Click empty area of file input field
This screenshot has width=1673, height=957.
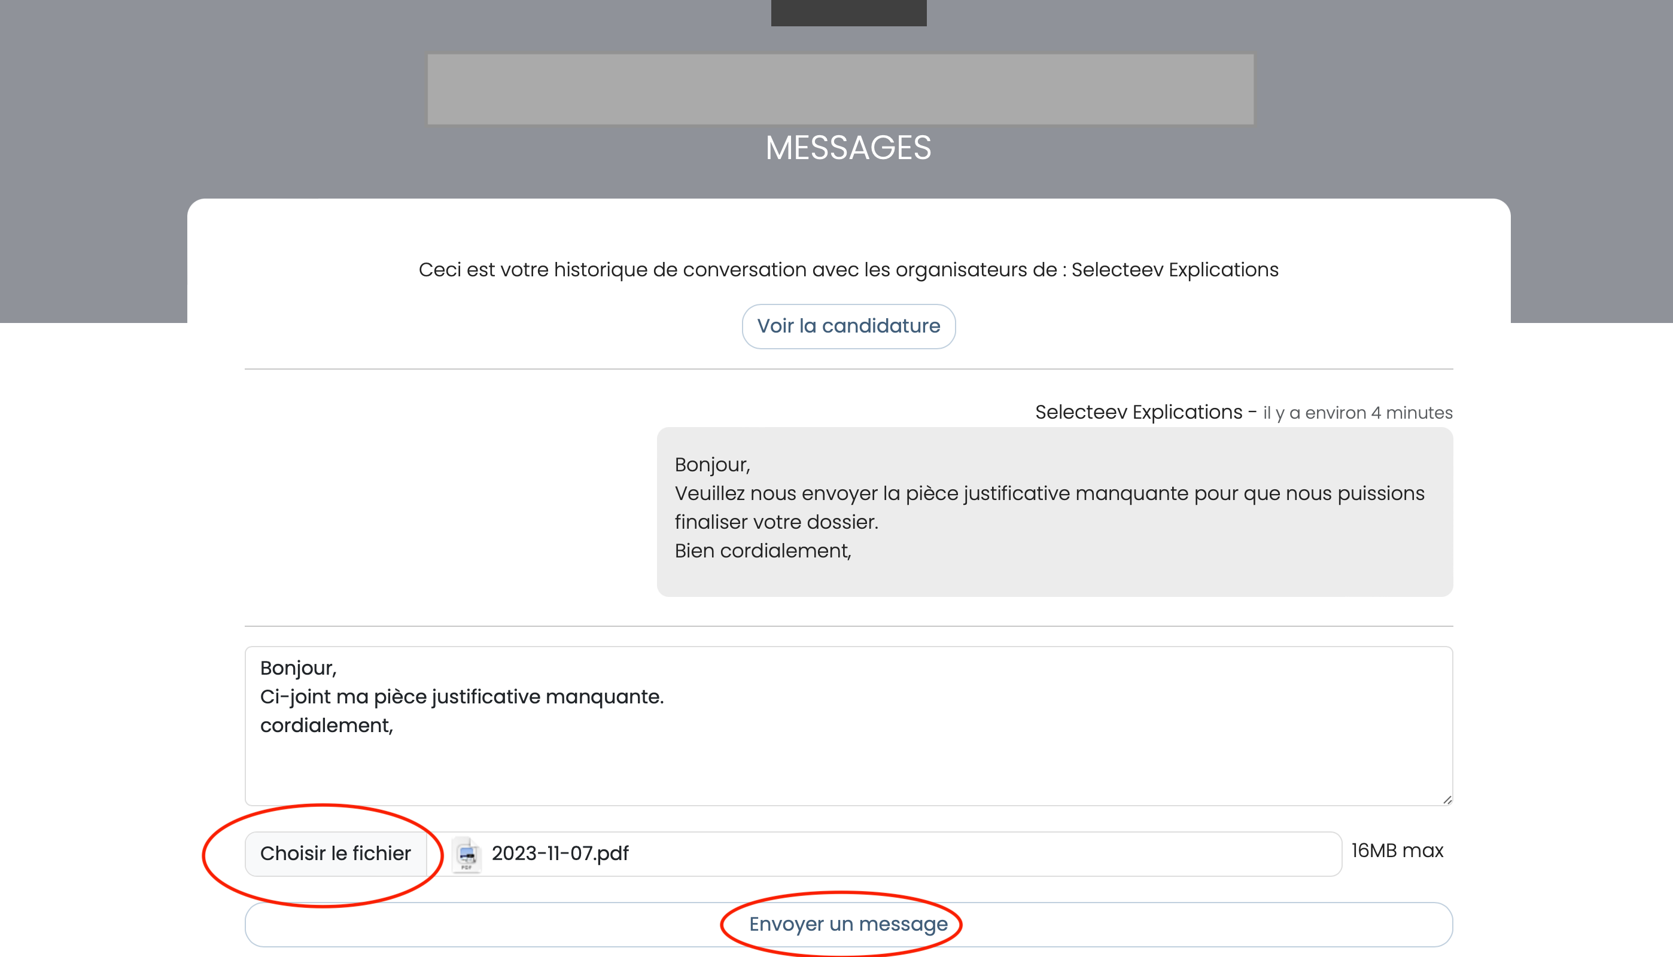[986, 854]
